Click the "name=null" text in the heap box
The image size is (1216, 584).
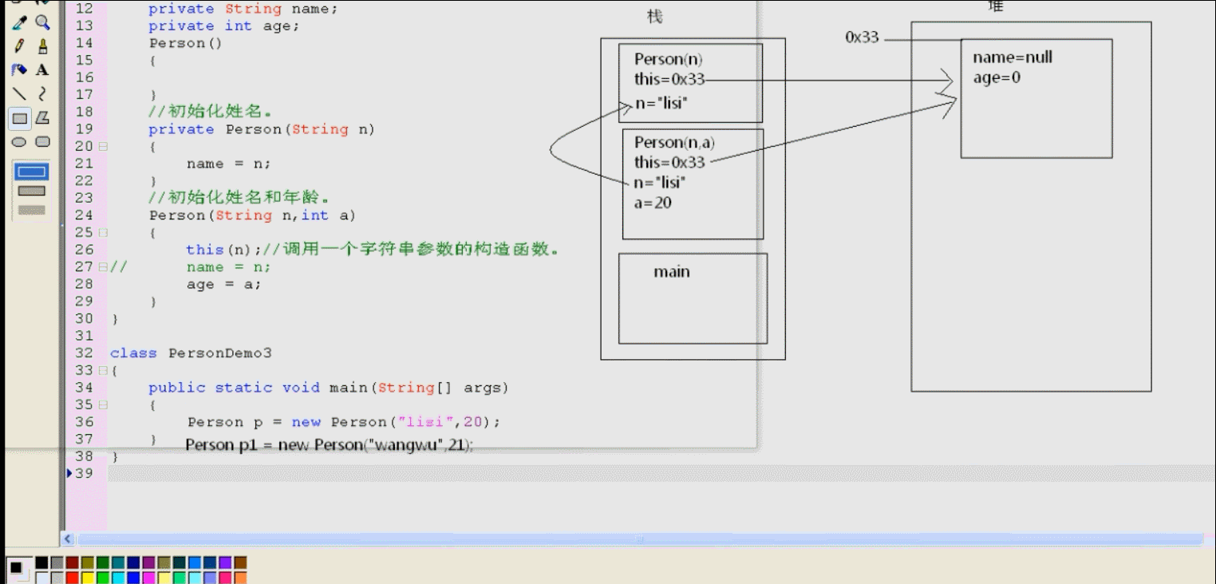(x=1013, y=57)
